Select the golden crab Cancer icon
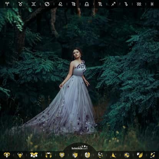The width and height of the screenshot is (159, 159). coord(48,155)
